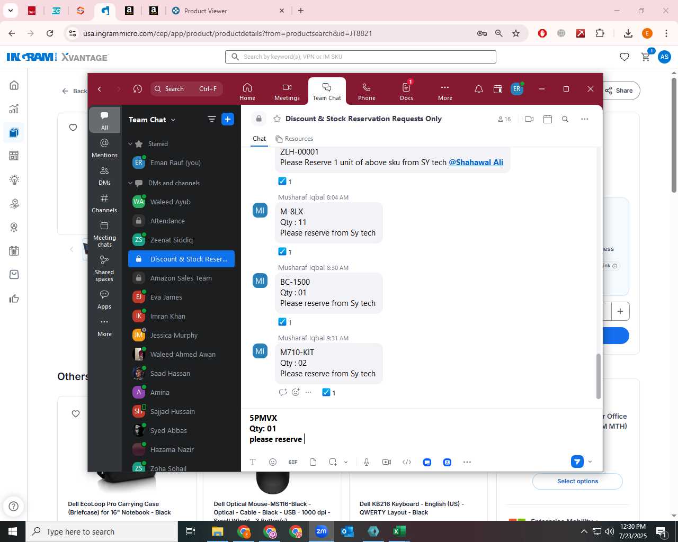Image resolution: width=678 pixels, height=542 pixels.
Task: Open Zoom Home tab
Action: point(247,91)
